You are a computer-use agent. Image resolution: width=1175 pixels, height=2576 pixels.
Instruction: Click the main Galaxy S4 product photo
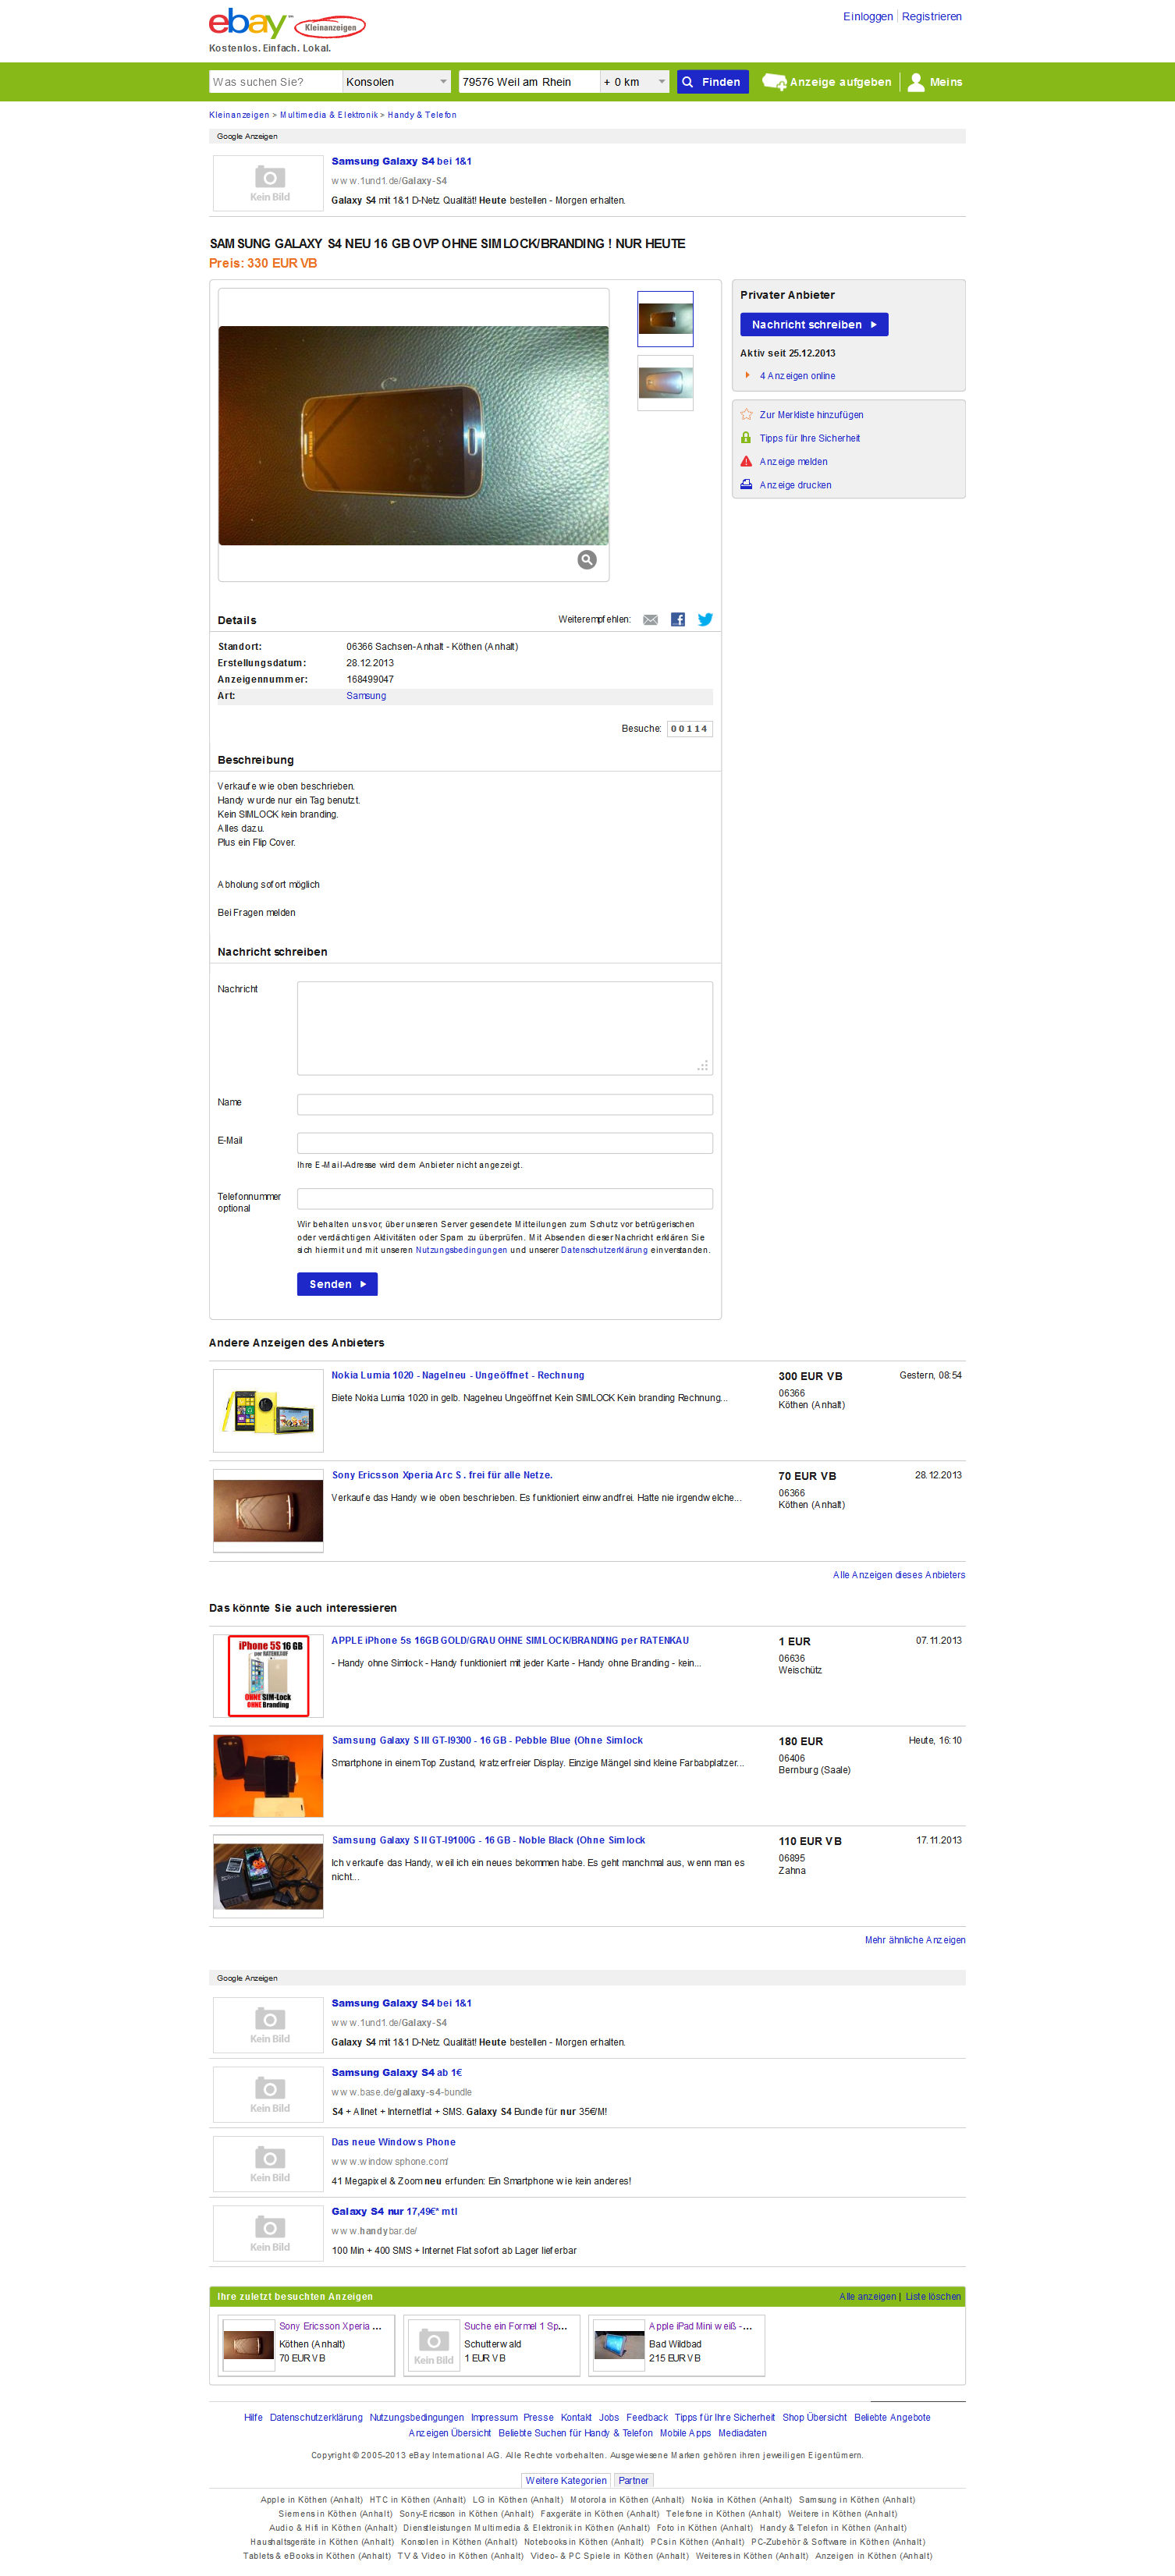pyautogui.click(x=413, y=435)
